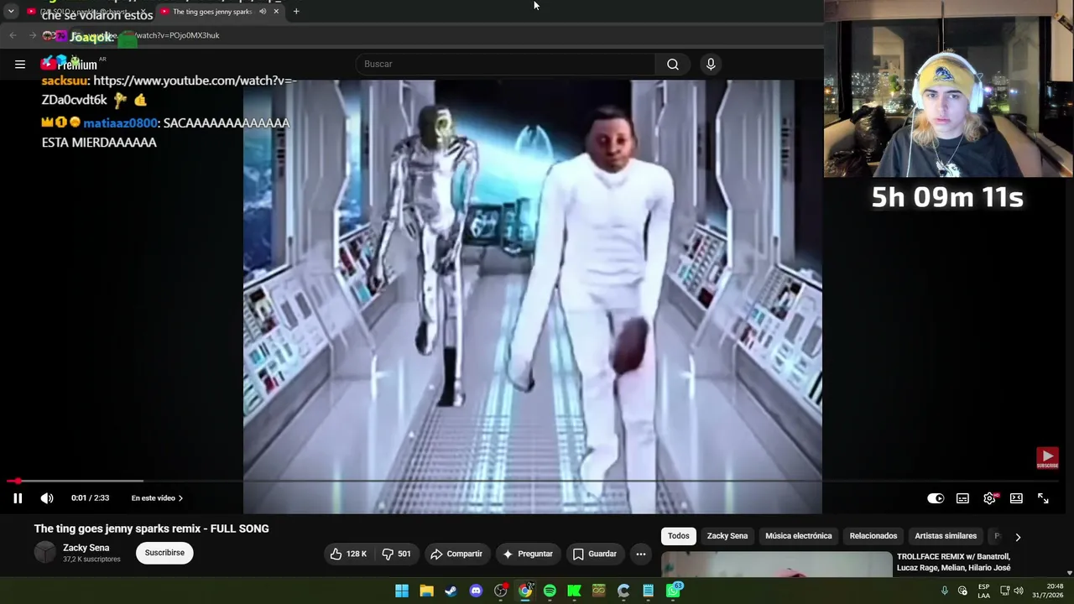The image size is (1074, 604).
Task: Pause the video playback
Action: [x=18, y=498]
